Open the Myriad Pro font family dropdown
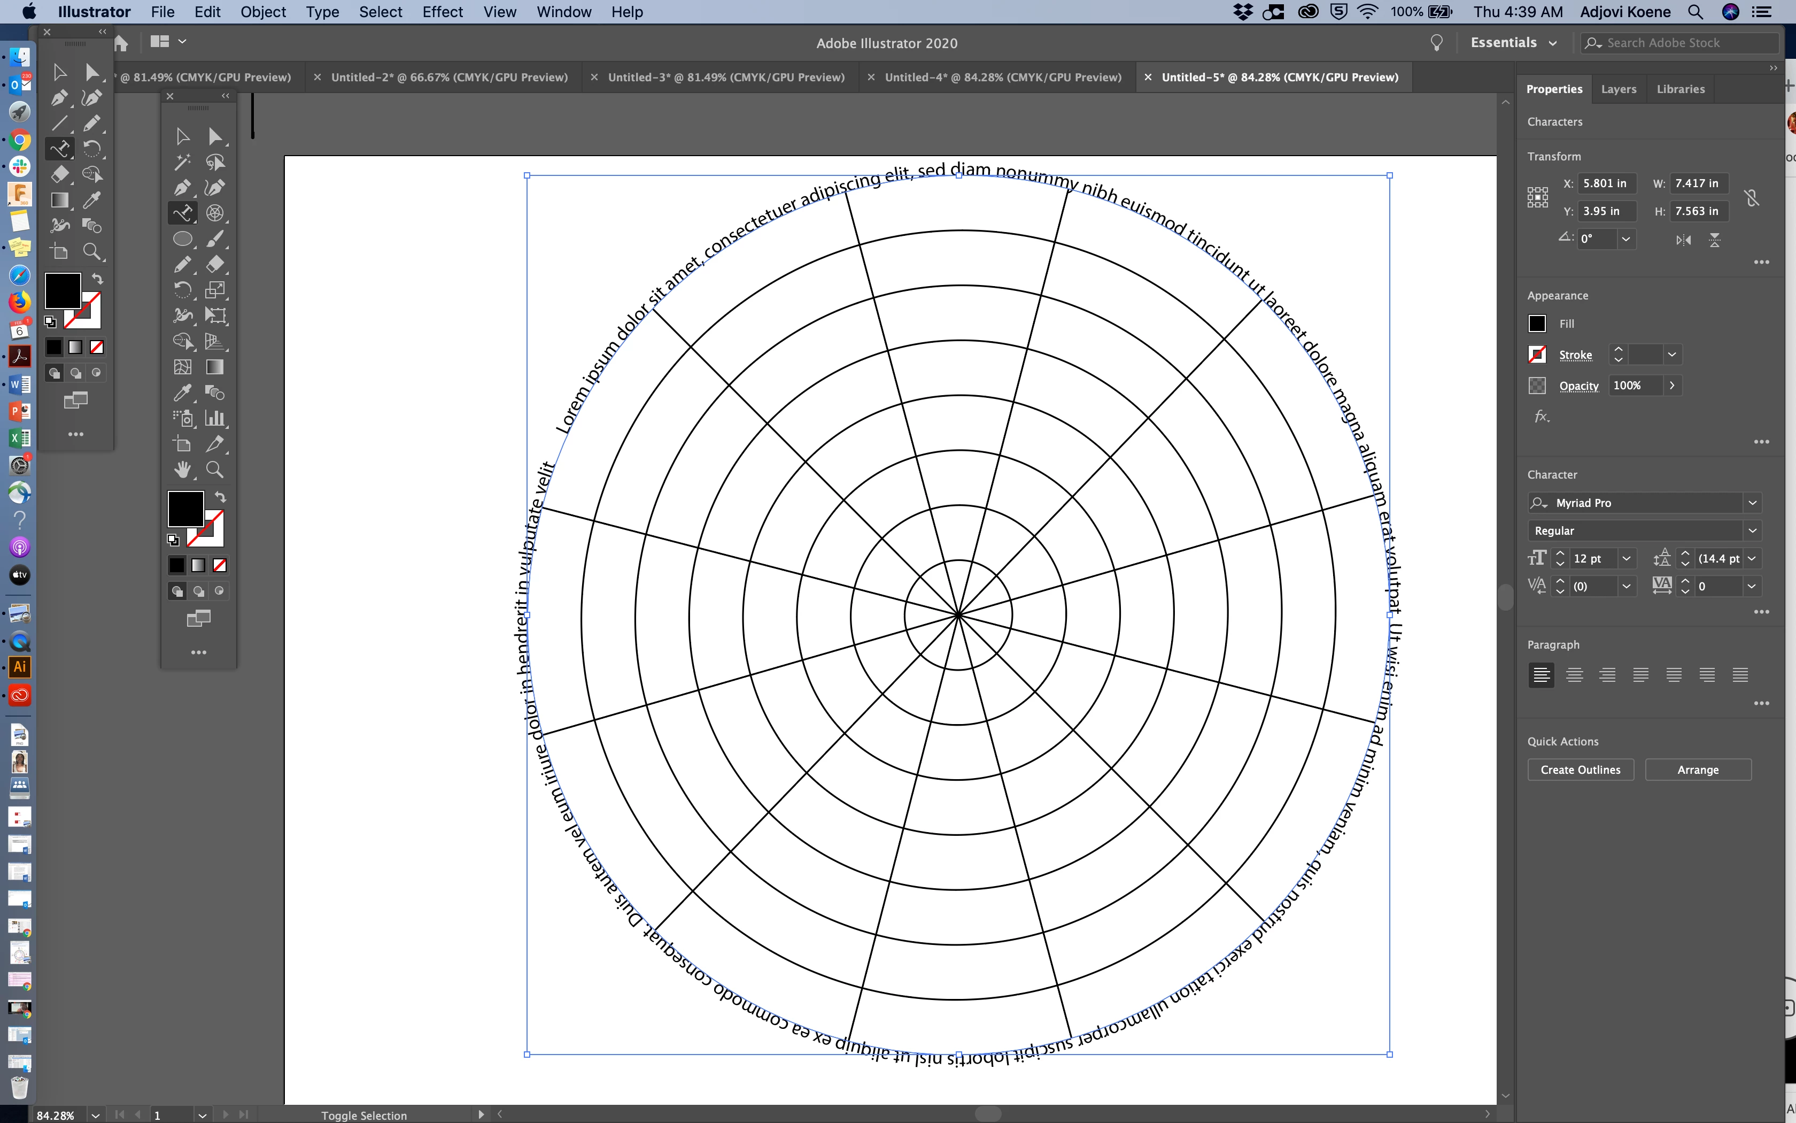This screenshot has height=1123, width=1796. pos(1752,503)
